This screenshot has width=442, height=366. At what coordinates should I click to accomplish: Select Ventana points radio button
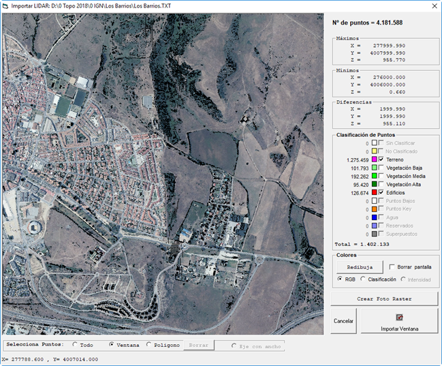click(x=112, y=344)
